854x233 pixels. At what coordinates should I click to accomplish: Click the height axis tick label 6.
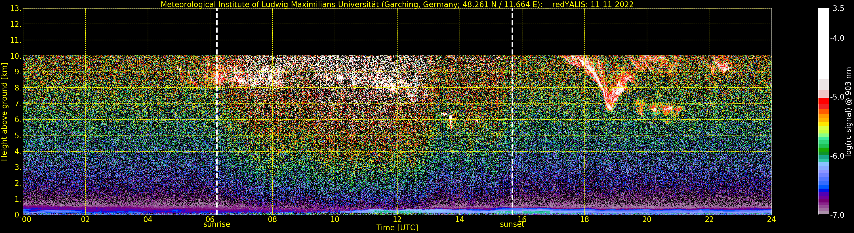(x=18, y=120)
